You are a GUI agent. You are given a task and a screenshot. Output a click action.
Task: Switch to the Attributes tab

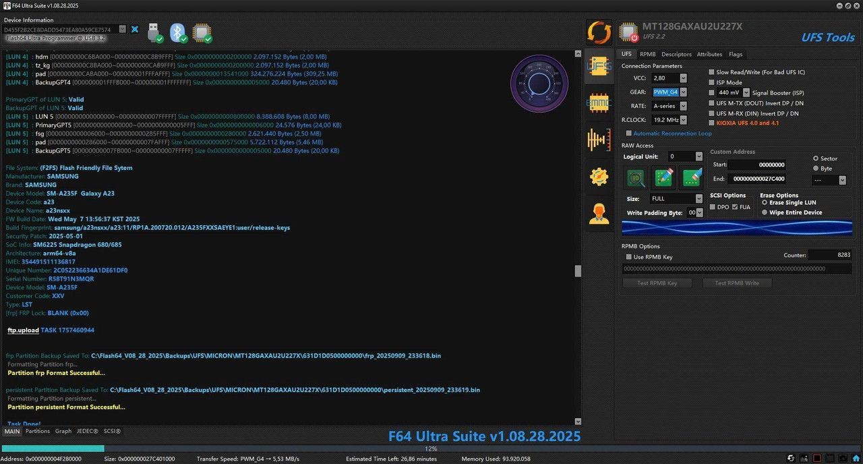tap(709, 54)
